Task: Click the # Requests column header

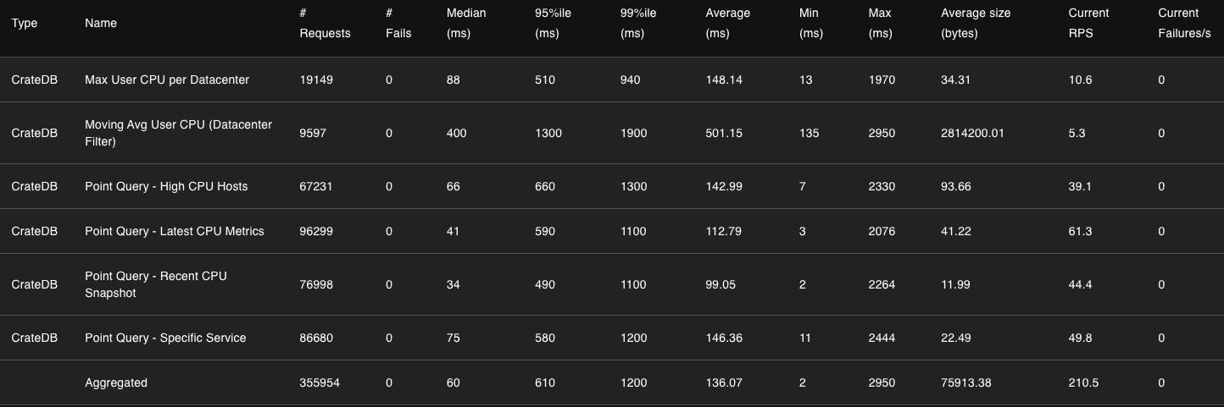Action: (x=325, y=24)
